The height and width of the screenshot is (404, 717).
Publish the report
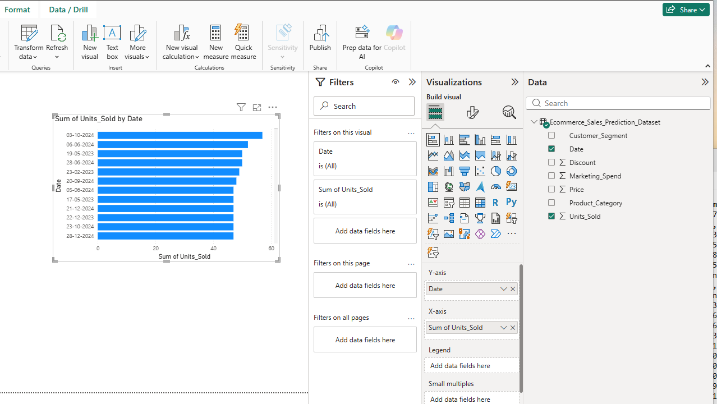tap(320, 39)
